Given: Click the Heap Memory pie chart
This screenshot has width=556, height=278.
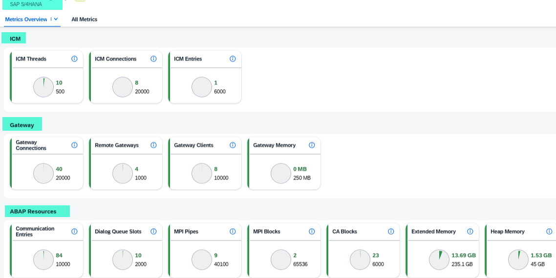Looking at the screenshot, I should pyautogui.click(x=518, y=259).
